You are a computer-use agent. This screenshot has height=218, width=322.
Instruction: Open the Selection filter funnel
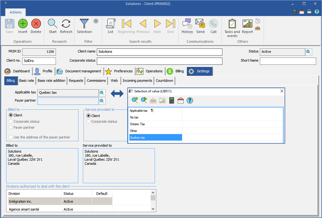click(84, 26)
